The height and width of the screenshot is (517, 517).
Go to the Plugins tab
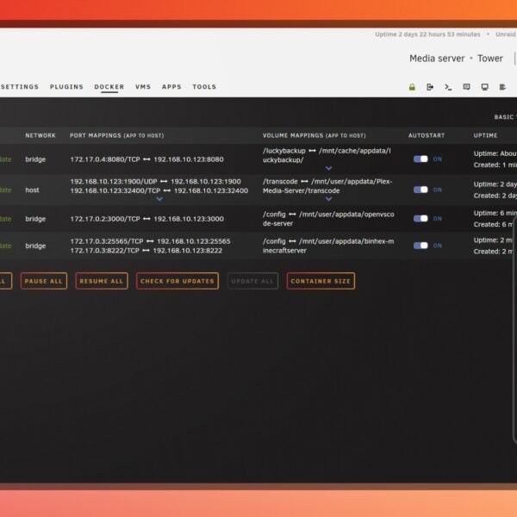click(66, 87)
